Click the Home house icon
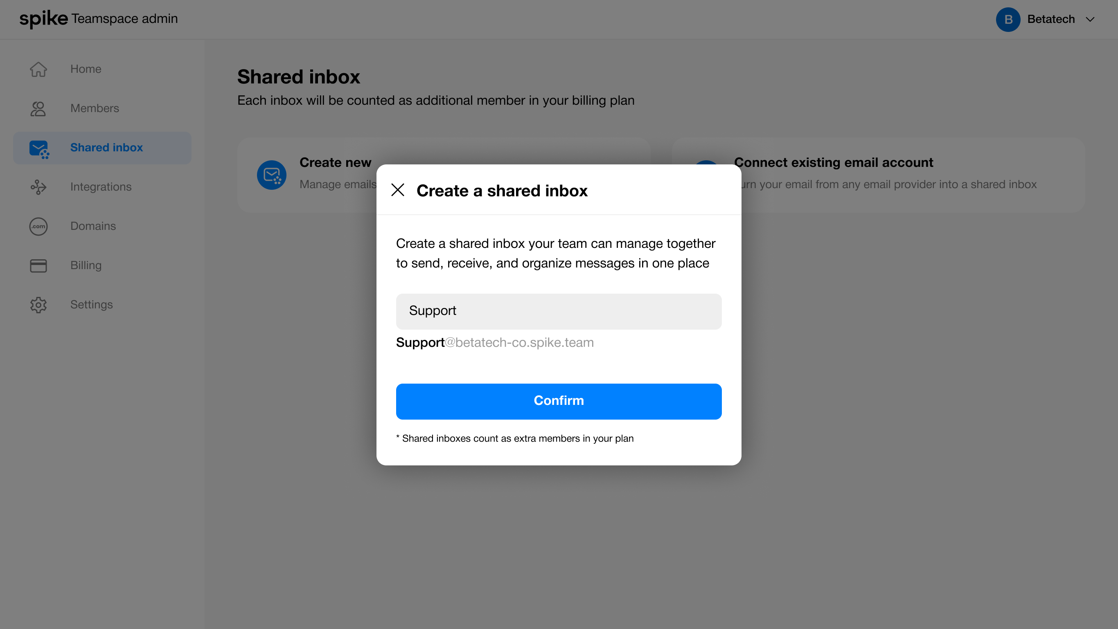The image size is (1118, 629). coord(38,70)
